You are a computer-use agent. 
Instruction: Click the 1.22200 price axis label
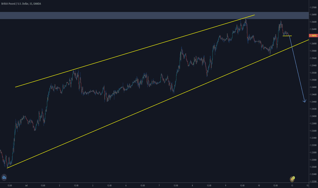click(x=313, y=182)
